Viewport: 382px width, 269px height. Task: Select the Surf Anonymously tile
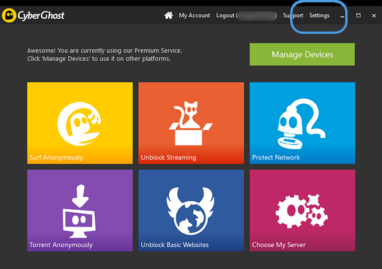[x=80, y=123]
